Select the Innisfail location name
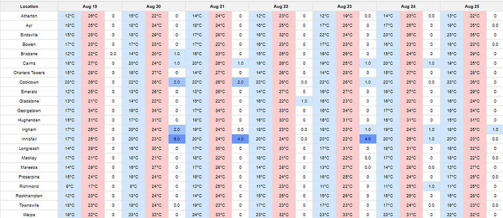503x218 pixels. (29, 138)
